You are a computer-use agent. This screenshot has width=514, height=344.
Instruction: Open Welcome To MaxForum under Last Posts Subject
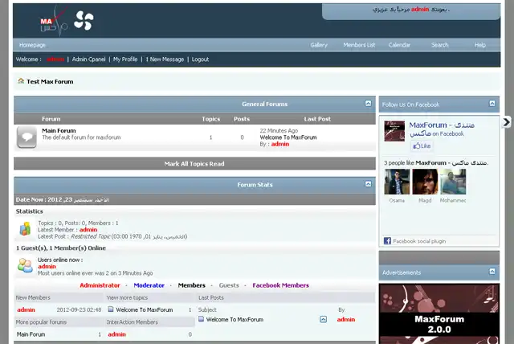(x=235, y=319)
